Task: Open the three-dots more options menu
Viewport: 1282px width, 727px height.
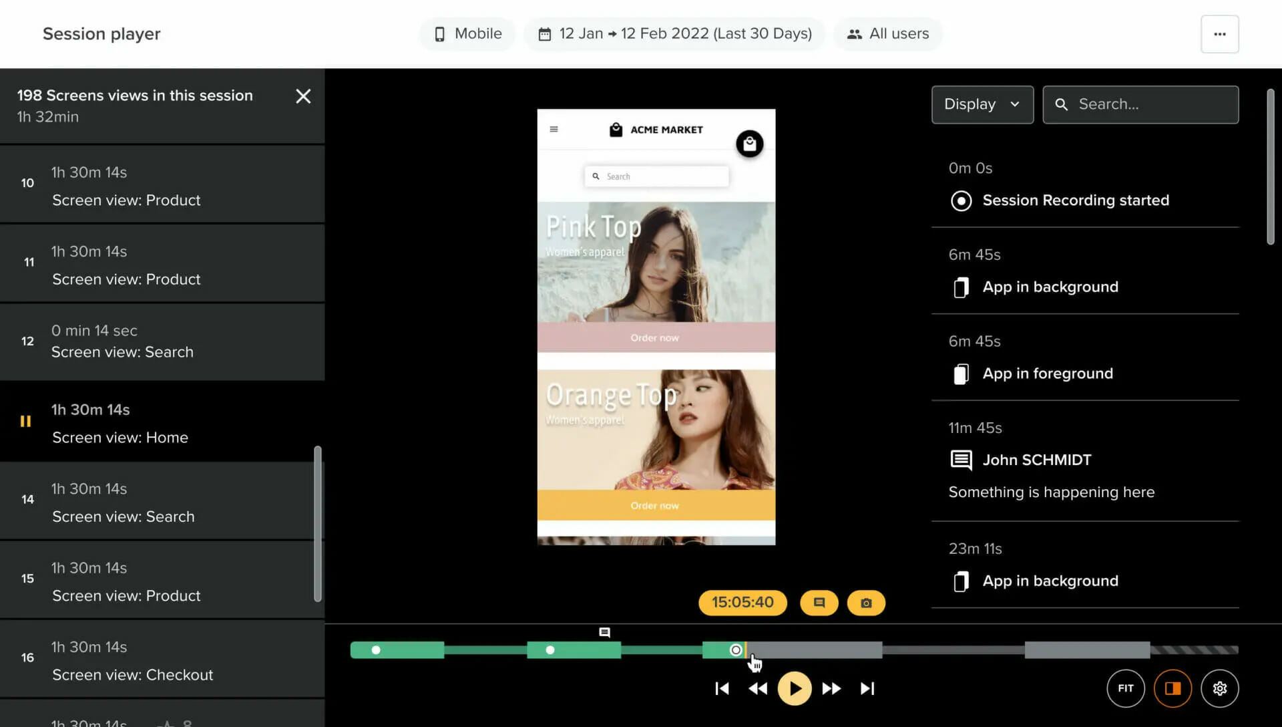Action: coord(1219,34)
